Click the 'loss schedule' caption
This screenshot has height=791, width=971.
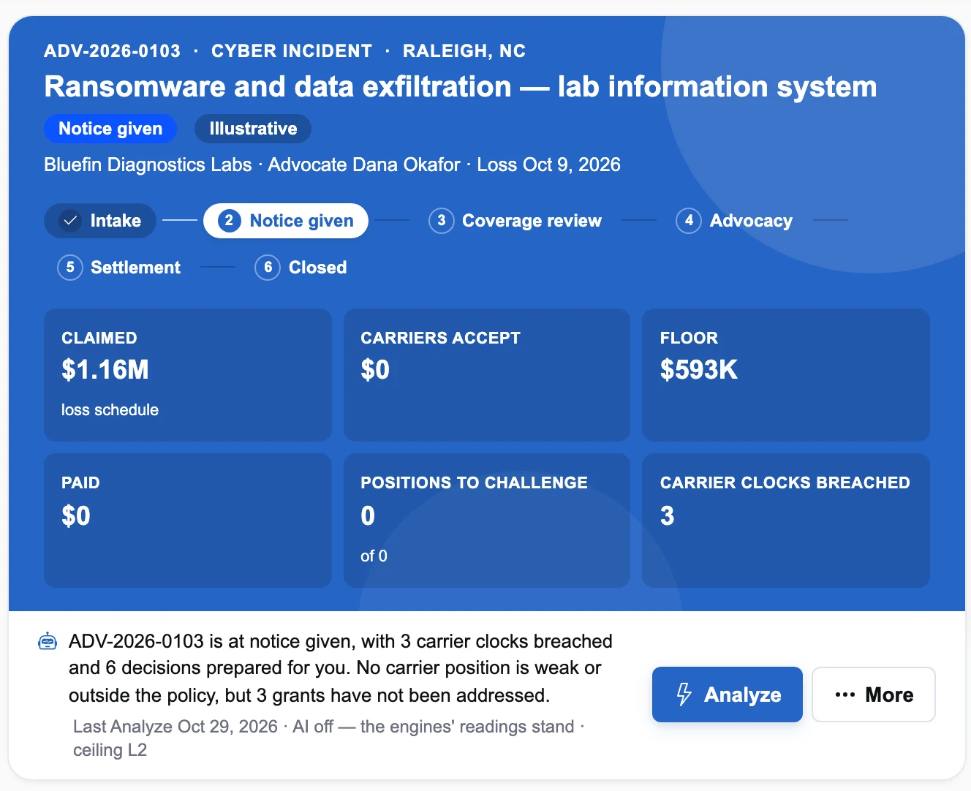110,410
